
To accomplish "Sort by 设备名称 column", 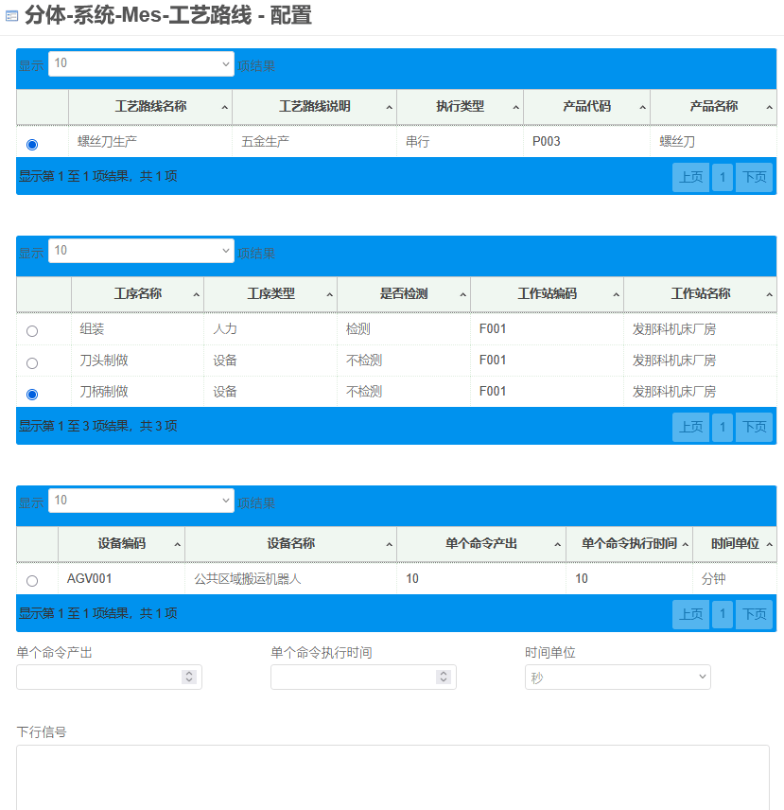I will point(291,544).
